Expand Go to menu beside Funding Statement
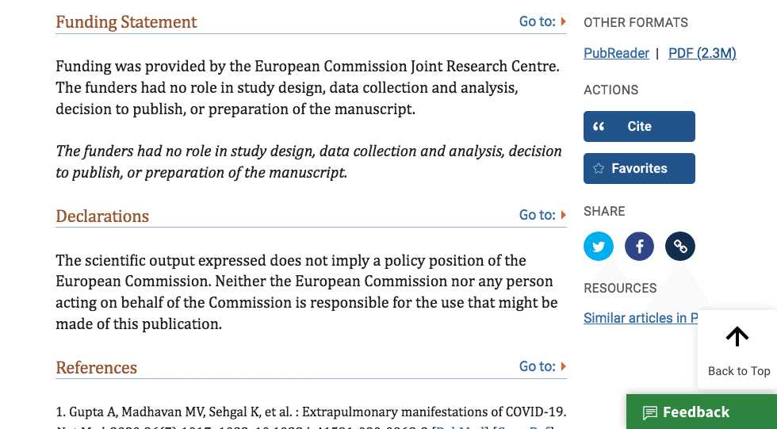The image size is (777, 429). [x=542, y=21]
